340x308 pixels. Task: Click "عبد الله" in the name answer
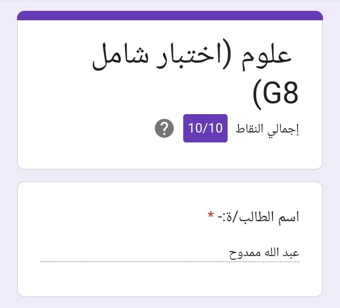[x=280, y=253]
